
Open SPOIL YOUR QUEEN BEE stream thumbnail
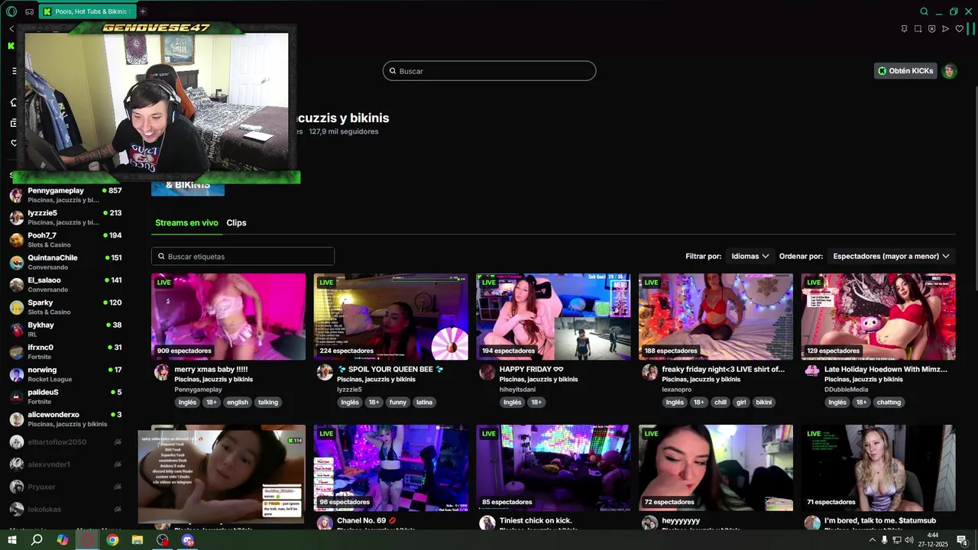390,317
